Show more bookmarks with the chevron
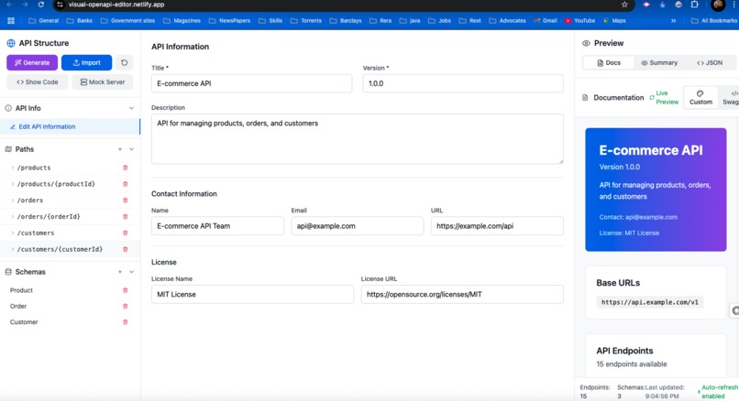Viewport: 739px width, 401px height. pos(674,21)
